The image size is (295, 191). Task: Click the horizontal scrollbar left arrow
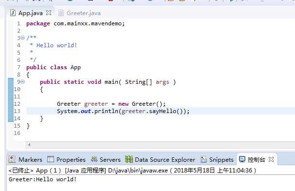pos(29,145)
